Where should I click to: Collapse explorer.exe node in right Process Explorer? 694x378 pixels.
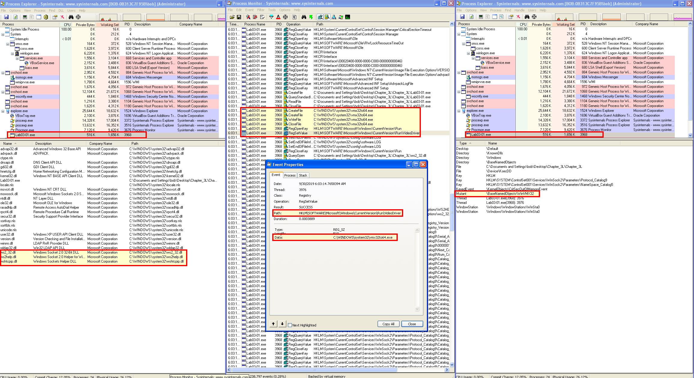(459, 111)
